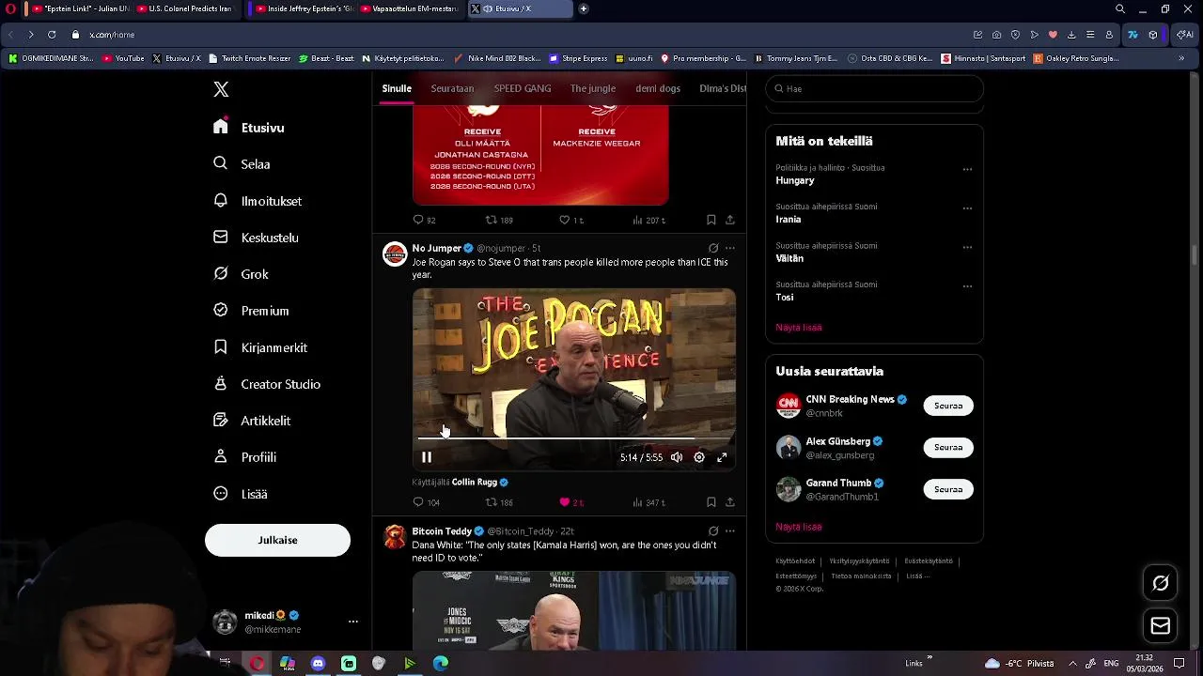Screen dimensions: 1203x676
Task: Open Keskustelu messages in the sidebar
Action: click(256, 238)
